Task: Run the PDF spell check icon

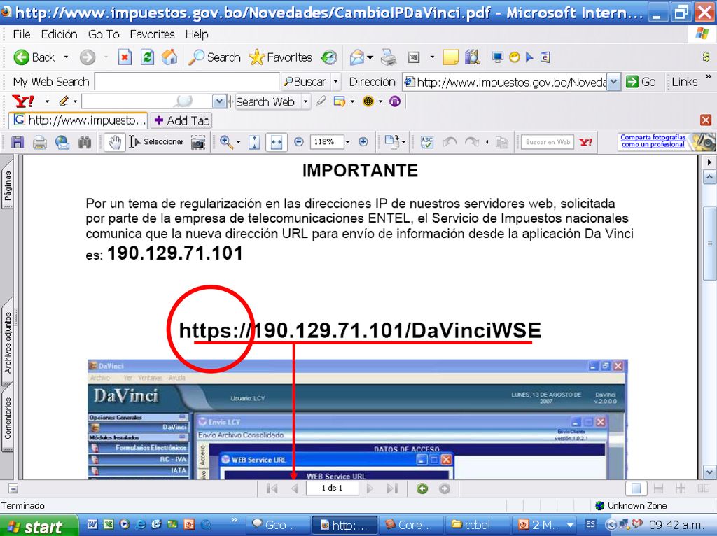Action: [426, 142]
